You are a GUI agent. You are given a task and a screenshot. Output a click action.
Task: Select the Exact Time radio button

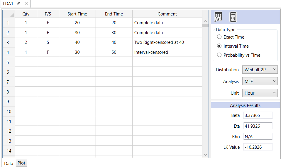click(x=219, y=37)
